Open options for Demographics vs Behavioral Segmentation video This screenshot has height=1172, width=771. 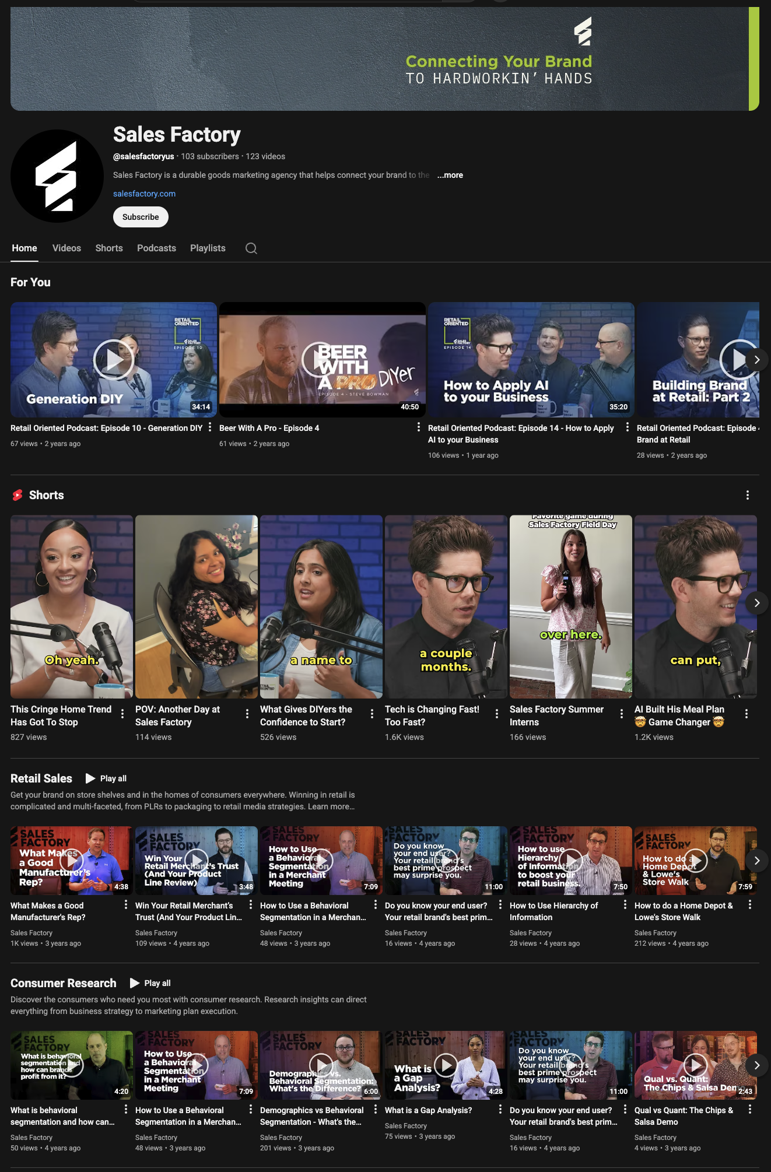tap(376, 1110)
